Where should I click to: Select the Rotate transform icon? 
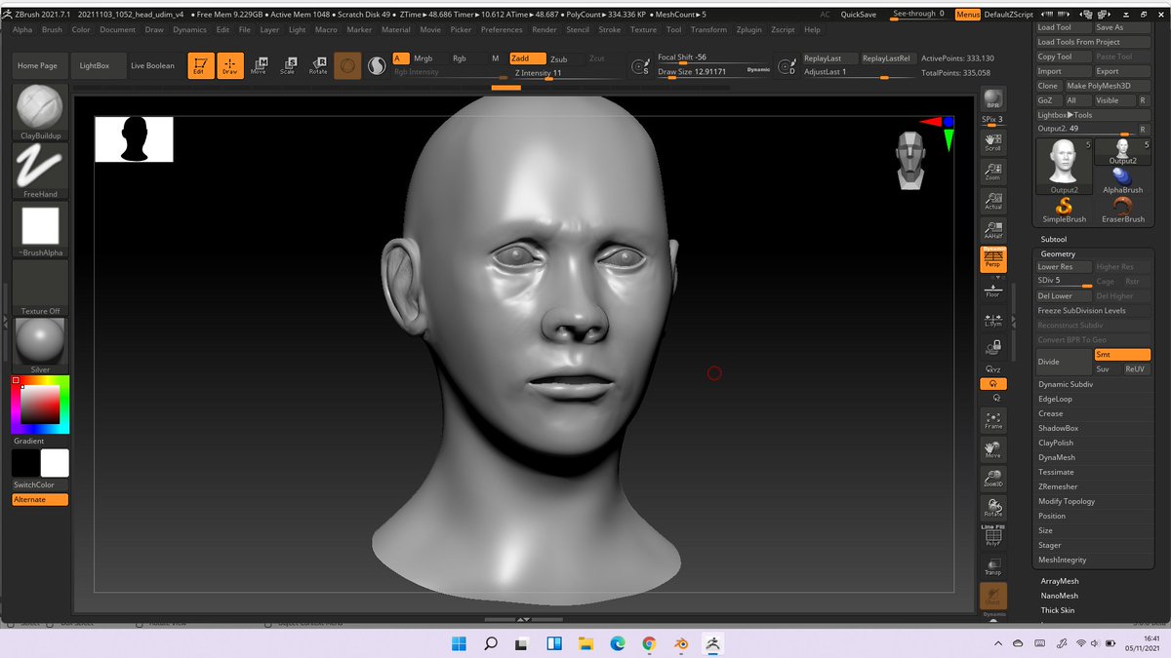(318, 65)
